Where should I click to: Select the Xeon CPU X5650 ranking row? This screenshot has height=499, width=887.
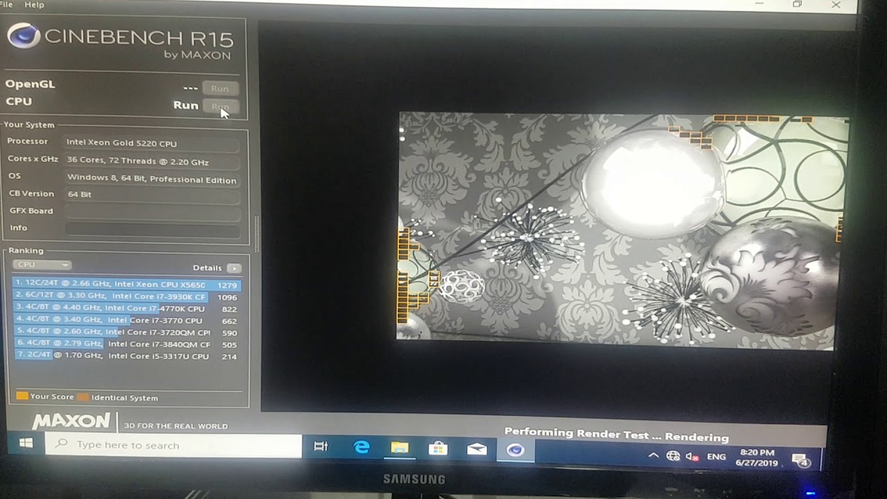tap(126, 284)
